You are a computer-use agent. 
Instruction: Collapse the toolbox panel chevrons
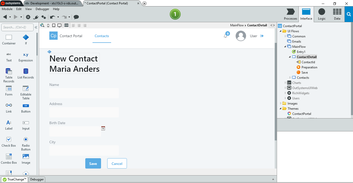36,27
